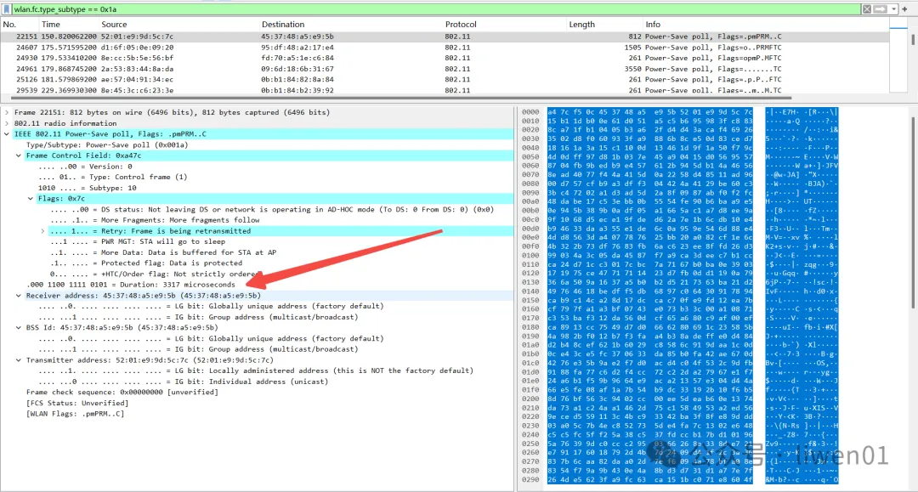918x492 pixels.
Task: Apply the display filter with the arrow icon
Action: click(x=881, y=8)
